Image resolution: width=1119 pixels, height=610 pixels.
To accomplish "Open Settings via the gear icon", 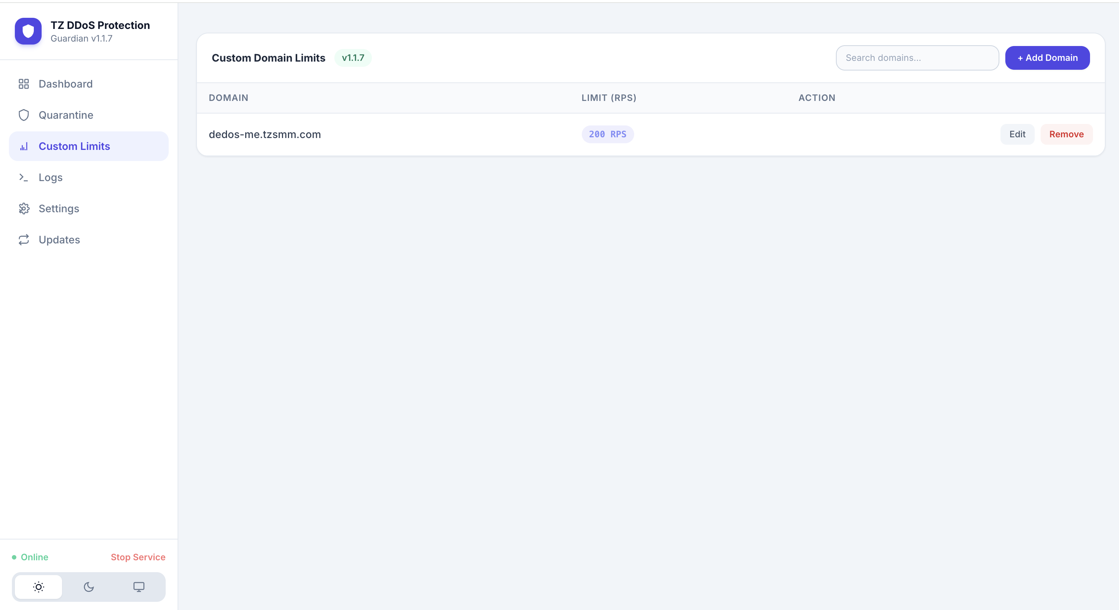I will coord(24,208).
